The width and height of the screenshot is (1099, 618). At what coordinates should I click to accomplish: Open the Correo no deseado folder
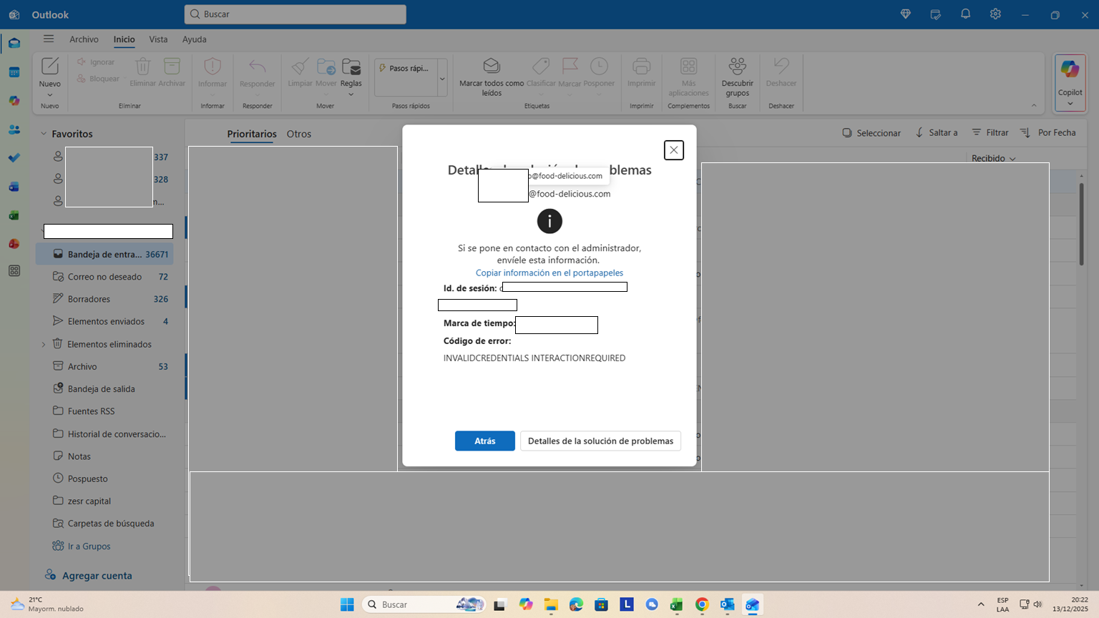click(x=104, y=277)
